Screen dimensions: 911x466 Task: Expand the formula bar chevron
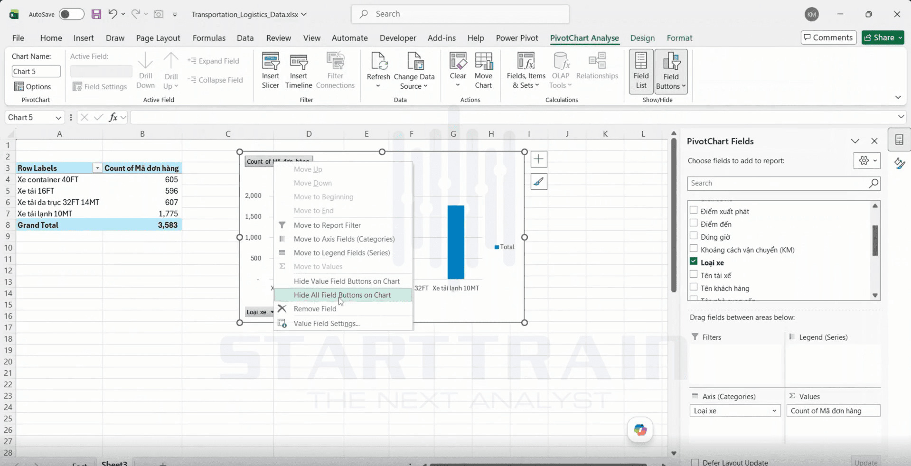pyautogui.click(x=901, y=117)
